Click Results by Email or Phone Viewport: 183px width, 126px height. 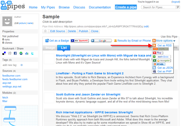[134, 41]
